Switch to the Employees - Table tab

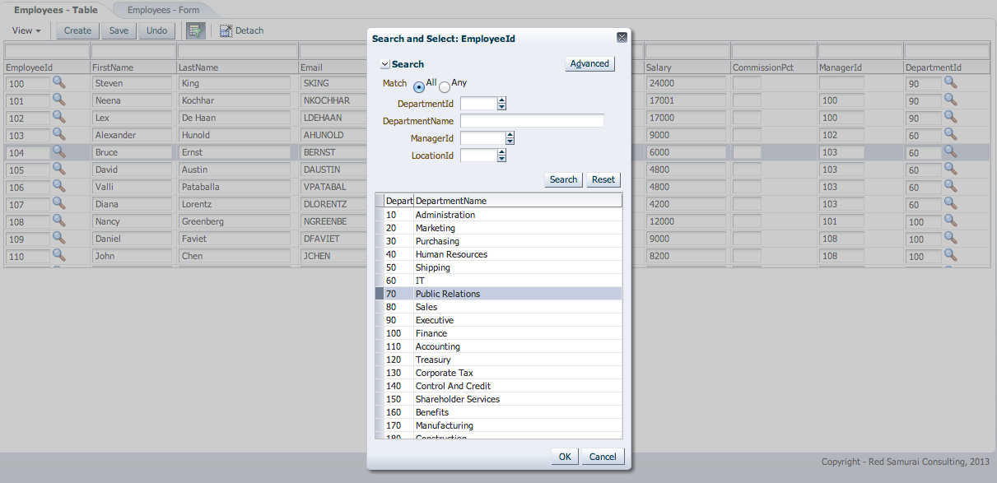point(55,11)
